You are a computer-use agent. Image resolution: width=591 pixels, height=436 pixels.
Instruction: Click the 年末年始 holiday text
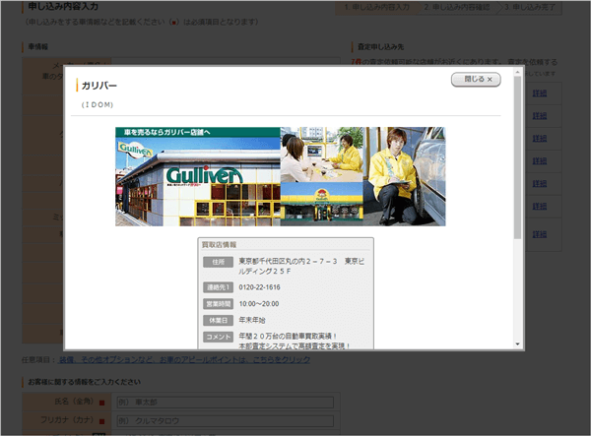coord(252,320)
